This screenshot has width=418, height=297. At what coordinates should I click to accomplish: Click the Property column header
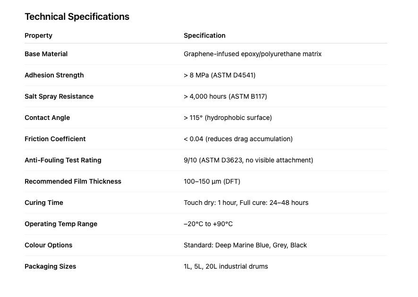[38, 35]
